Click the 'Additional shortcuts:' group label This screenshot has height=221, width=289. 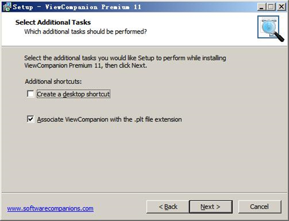tap(53, 81)
